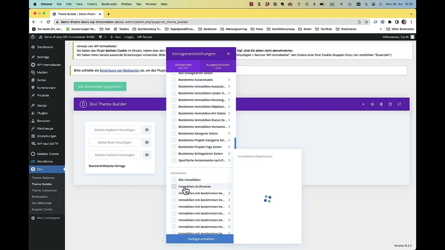
Task: Click the Wi-Fi icon in menu bar
Action: [x=341, y=4]
